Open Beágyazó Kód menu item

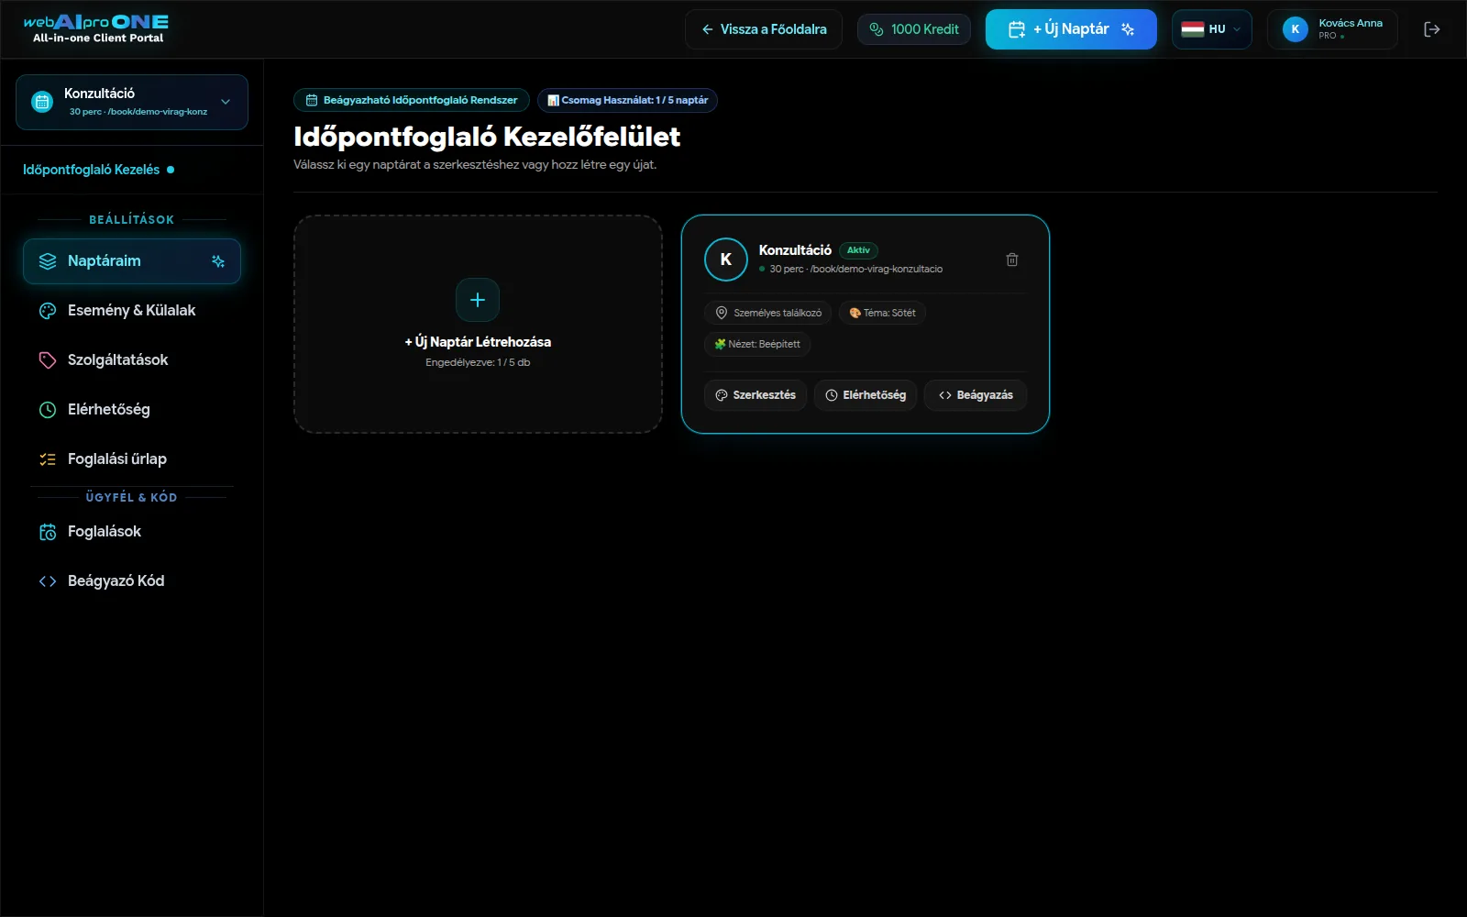(x=132, y=581)
